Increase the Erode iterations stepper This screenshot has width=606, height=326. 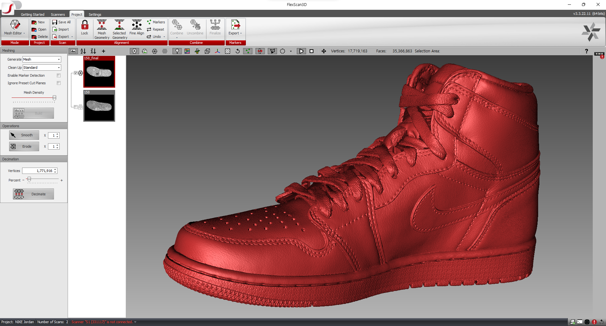[x=57, y=145]
